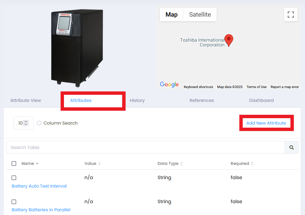Click the Toshiba UPS product image
This screenshot has width=305, height=215.
click(77, 47)
